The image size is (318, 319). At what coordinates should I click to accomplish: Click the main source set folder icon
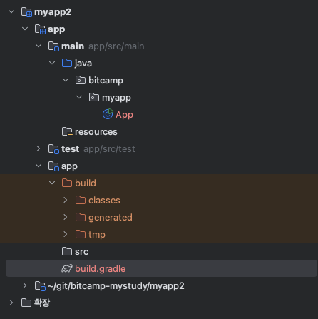click(x=53, y=46)
